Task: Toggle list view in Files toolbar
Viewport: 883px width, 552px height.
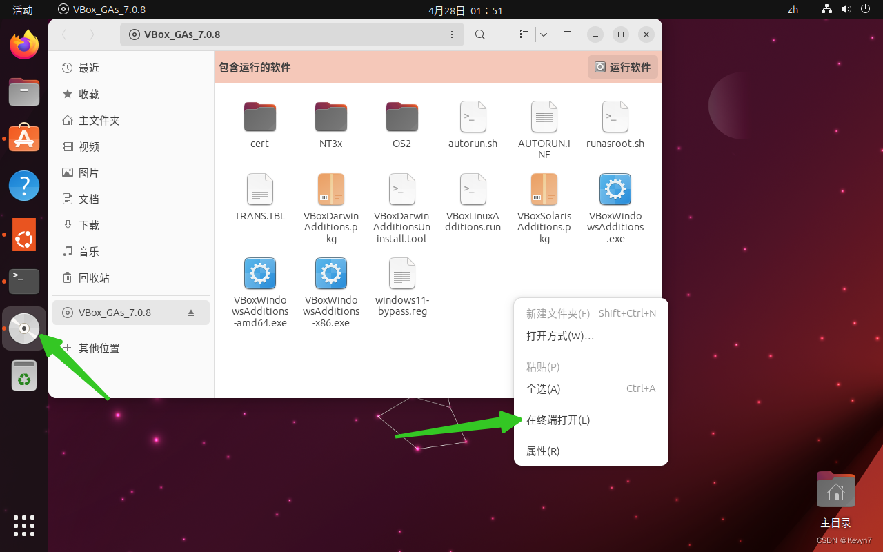Action: pyautogui.click(x=524, y=34)
